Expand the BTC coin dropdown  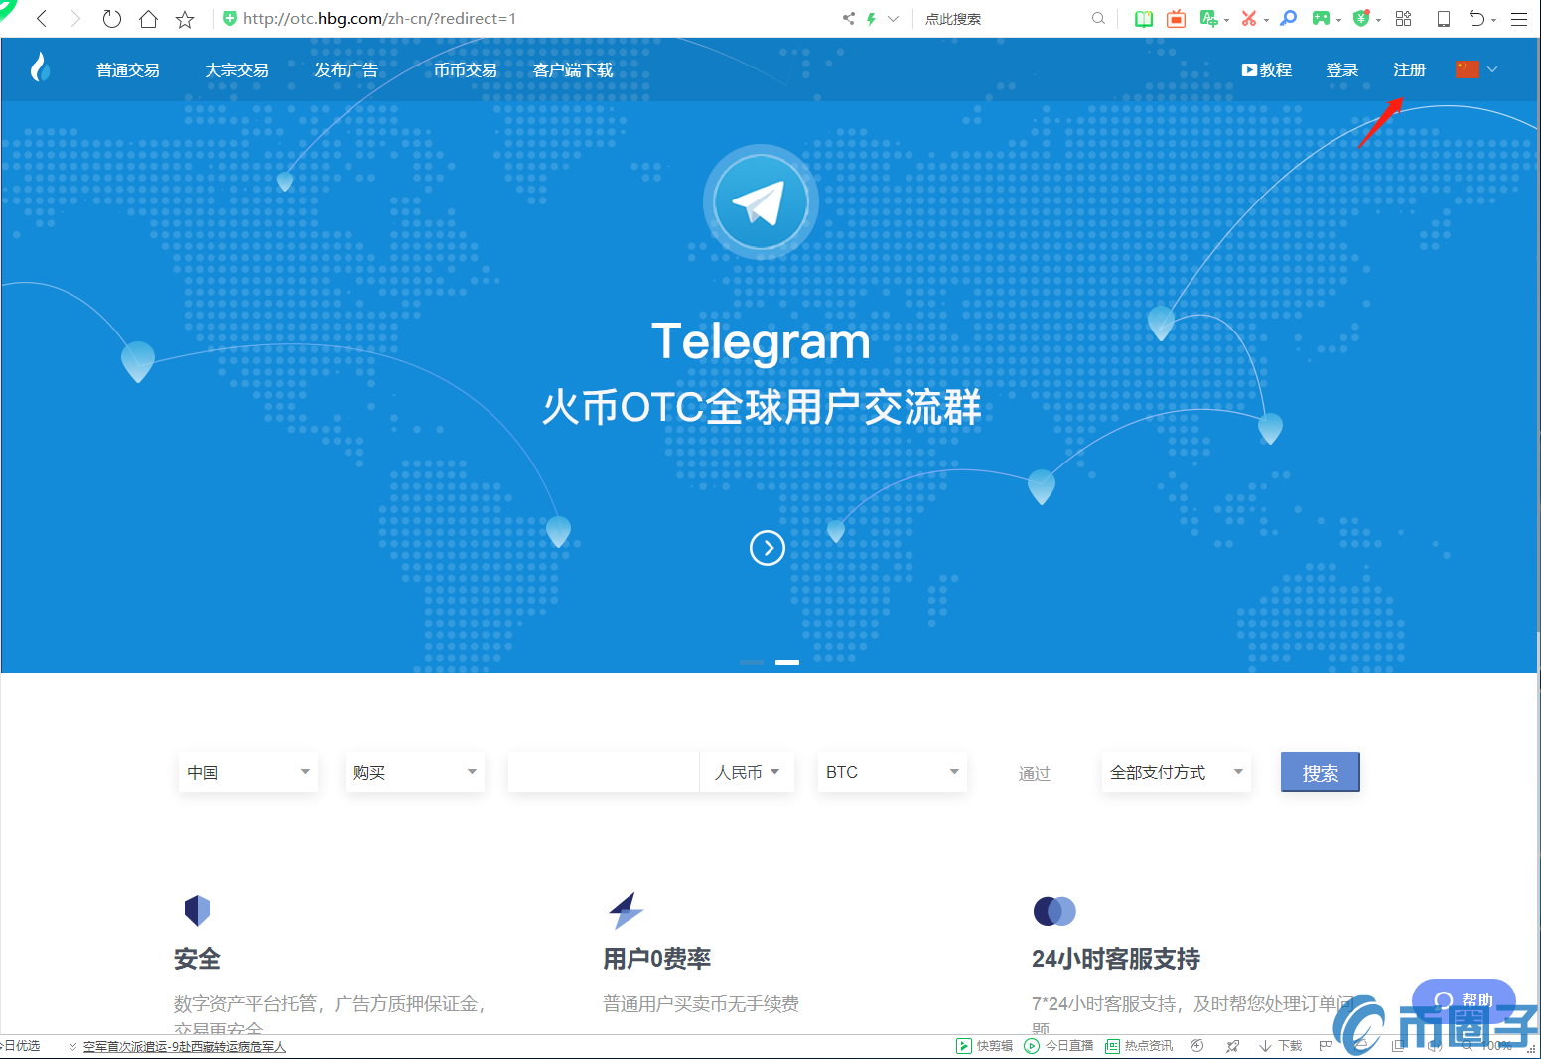(x=891, y=772)
